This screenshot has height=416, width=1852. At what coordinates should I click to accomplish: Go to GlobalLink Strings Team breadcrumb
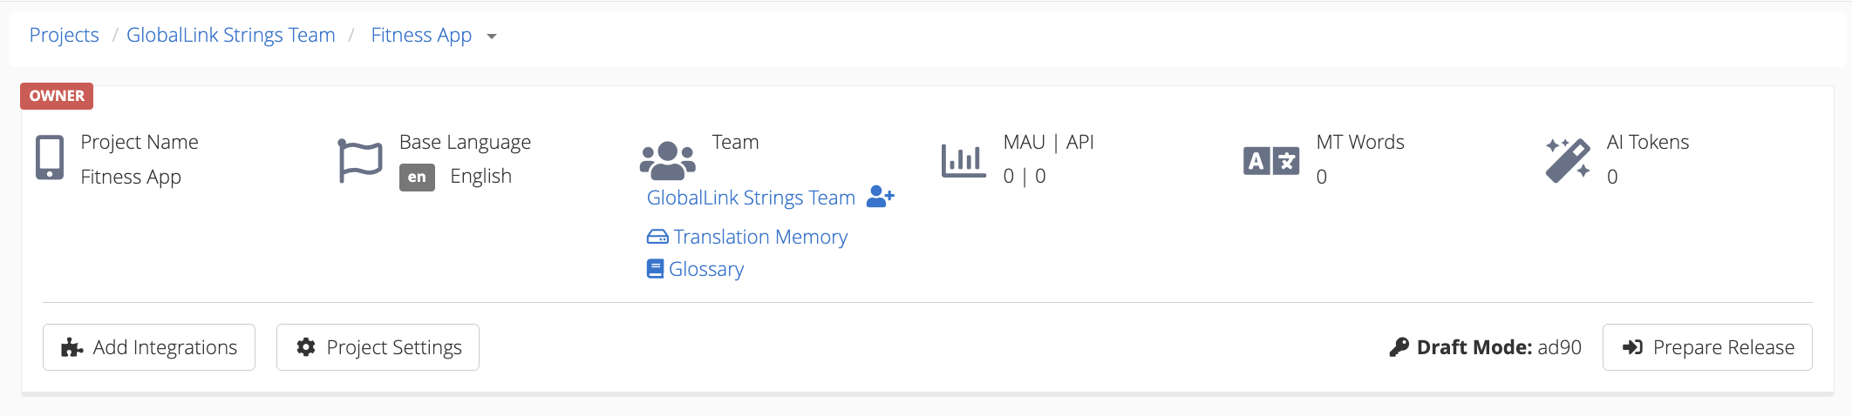(x=231, y=35)
